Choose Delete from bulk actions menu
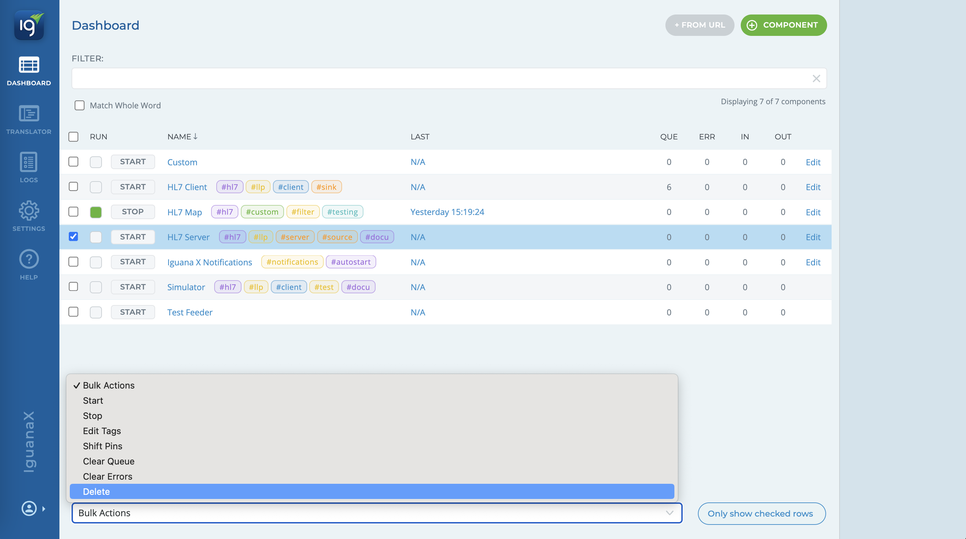966x539 pixels. click(96, 491)
